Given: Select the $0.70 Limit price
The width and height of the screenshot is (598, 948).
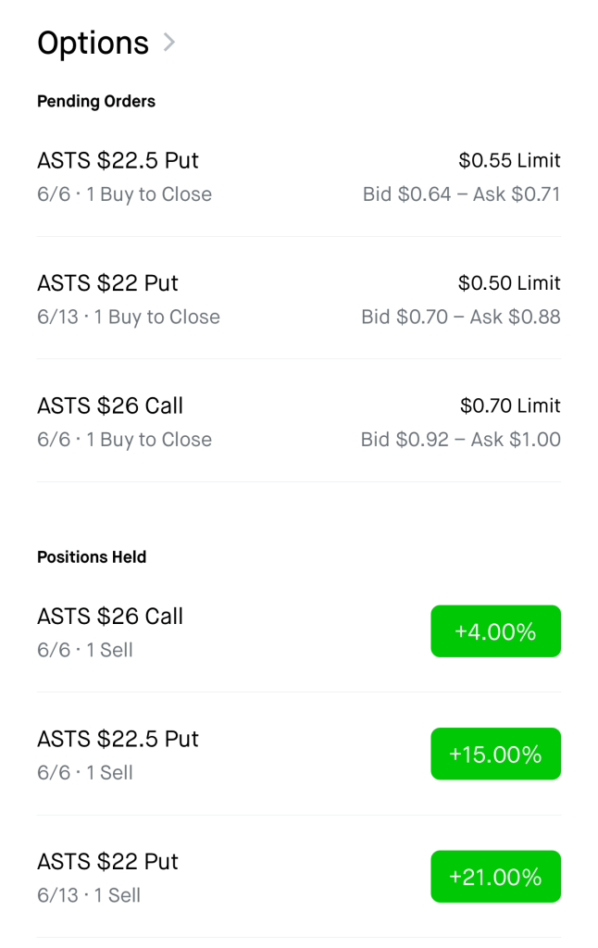Looking at the screenshot, I should click(510, 405).
